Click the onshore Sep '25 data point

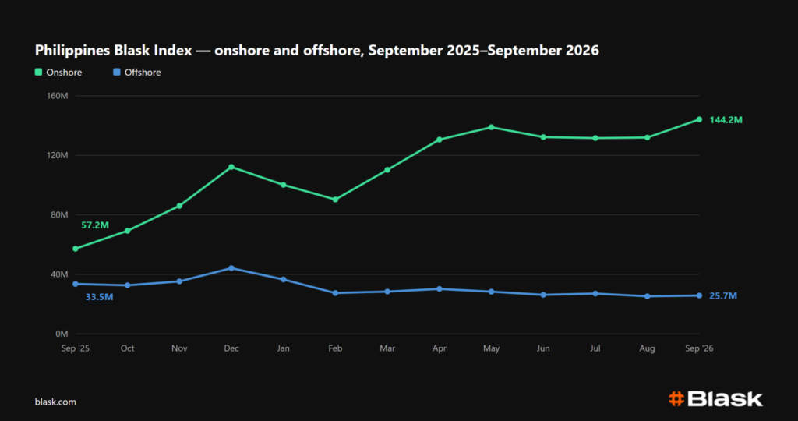76,249
